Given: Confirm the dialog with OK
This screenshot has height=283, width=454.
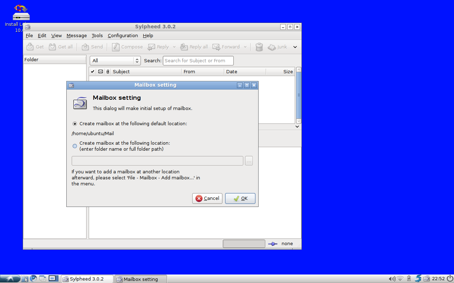Looking at the screenshot, I should (240, 198).
